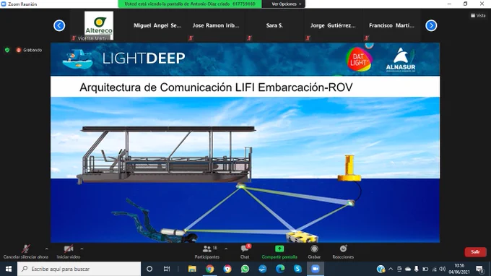Screen dimensions: 491x276
Task: Open the Participantes panel
Action: 207,252
